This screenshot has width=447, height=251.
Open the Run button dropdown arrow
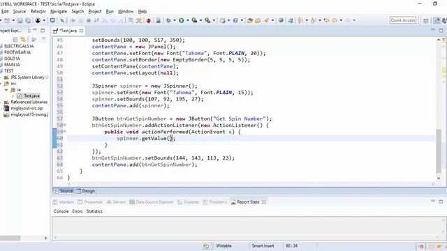click(188, 20)
